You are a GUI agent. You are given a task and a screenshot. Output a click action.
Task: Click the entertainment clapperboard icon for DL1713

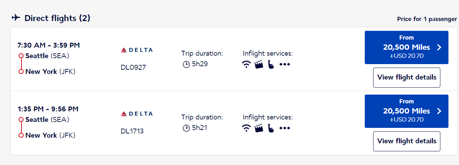(259, 128)
